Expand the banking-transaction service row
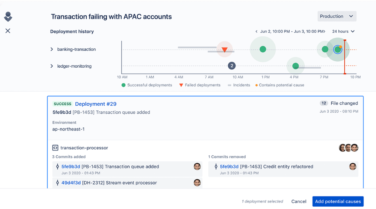376x209 pixels. pos(52,49)
